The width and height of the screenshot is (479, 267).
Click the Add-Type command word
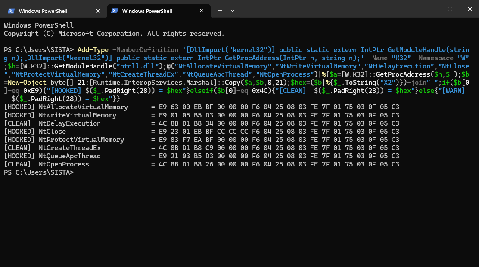[93, 50]
